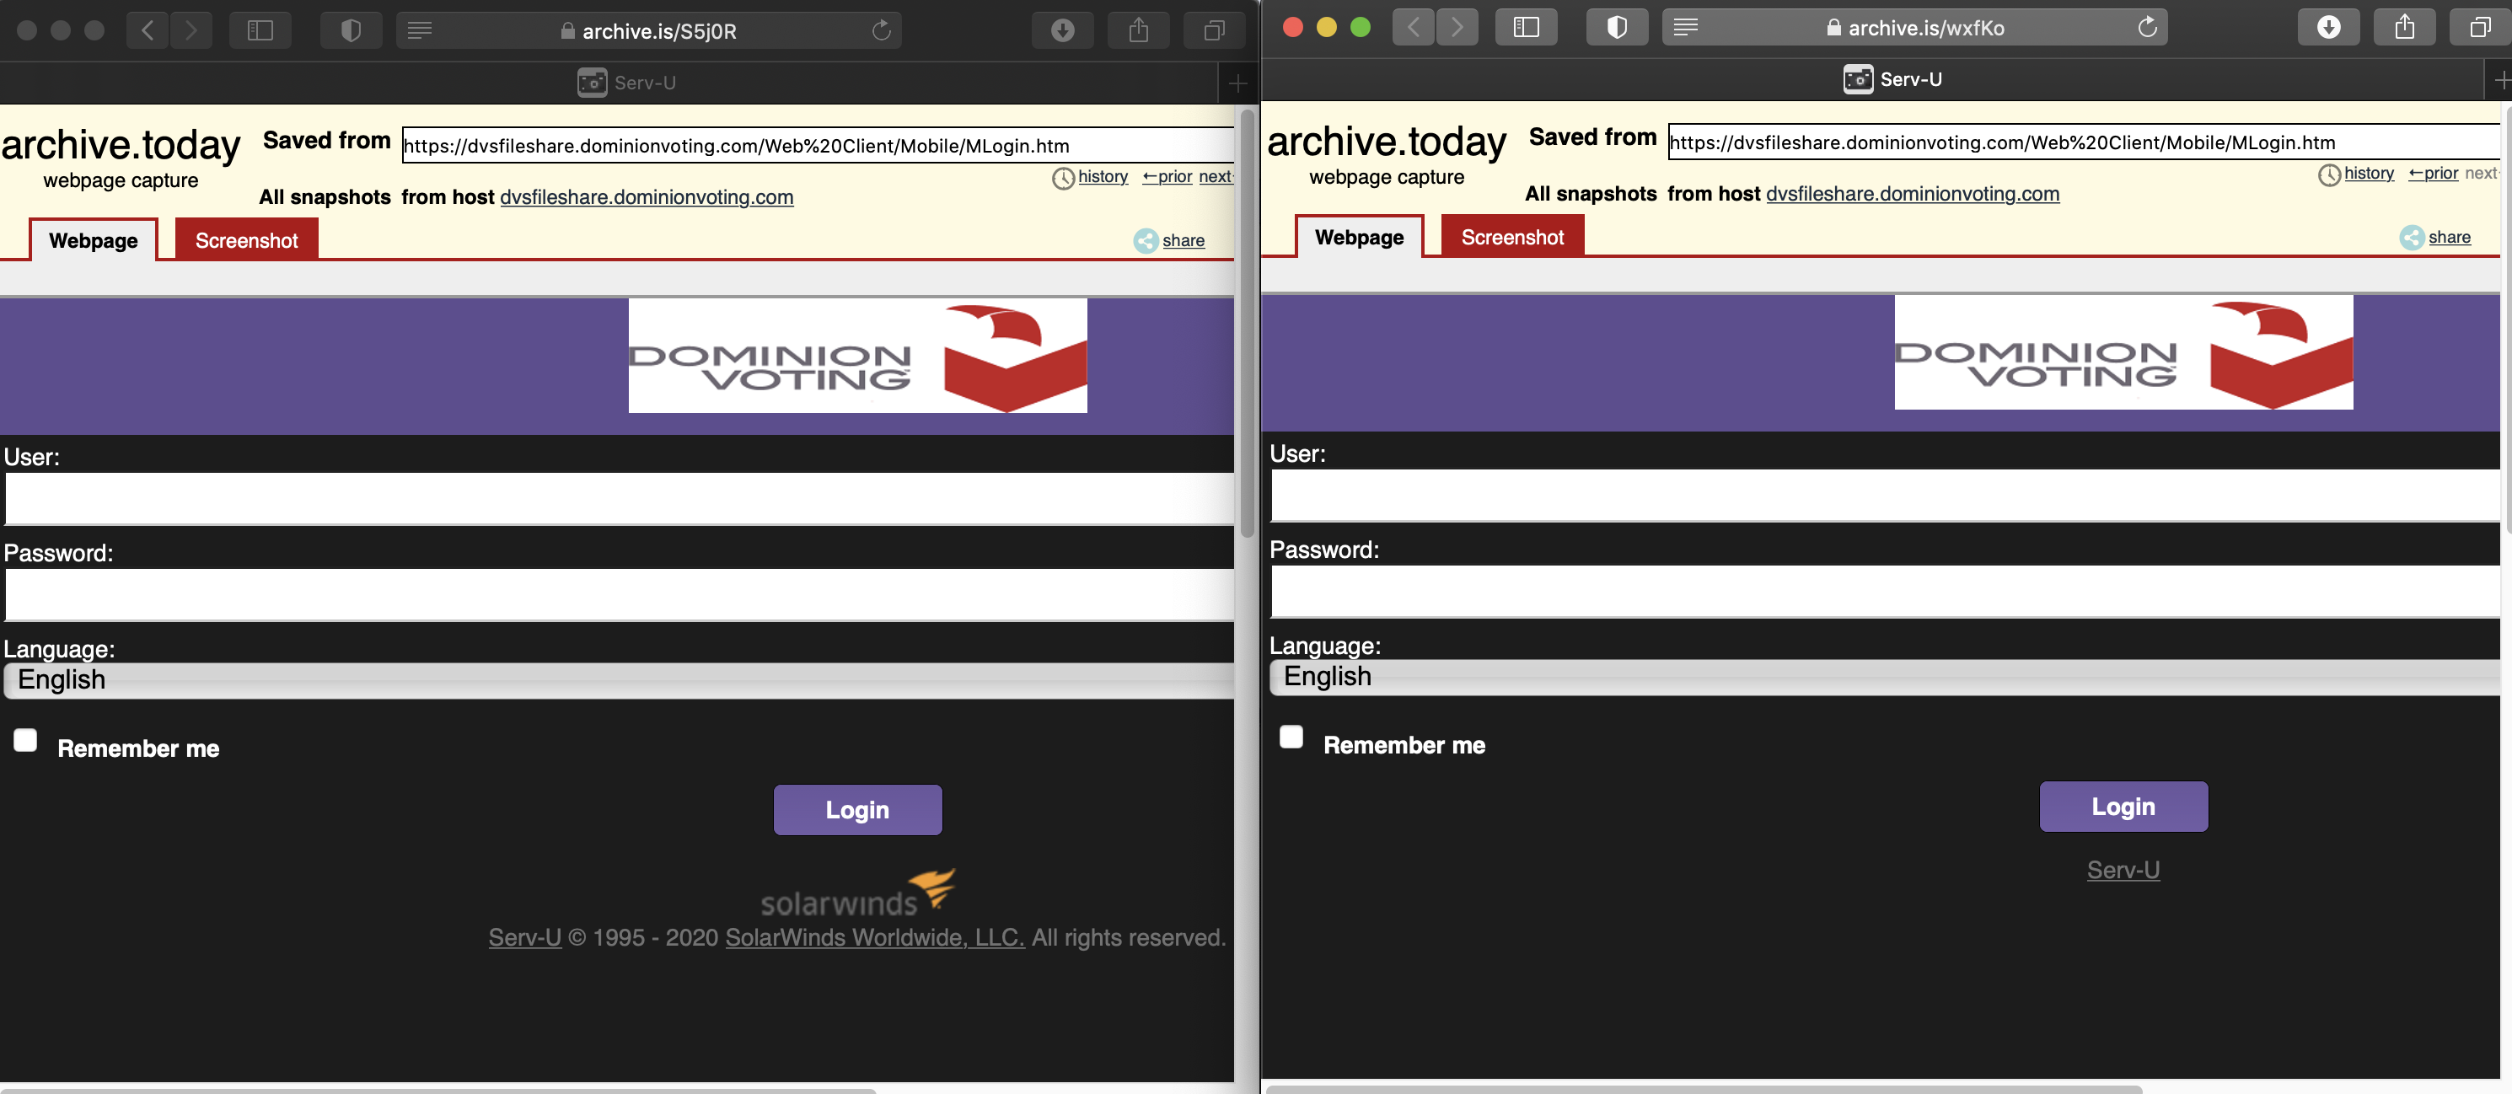Open Serv-U link below Login in right window

click(x=2124, y=870)
